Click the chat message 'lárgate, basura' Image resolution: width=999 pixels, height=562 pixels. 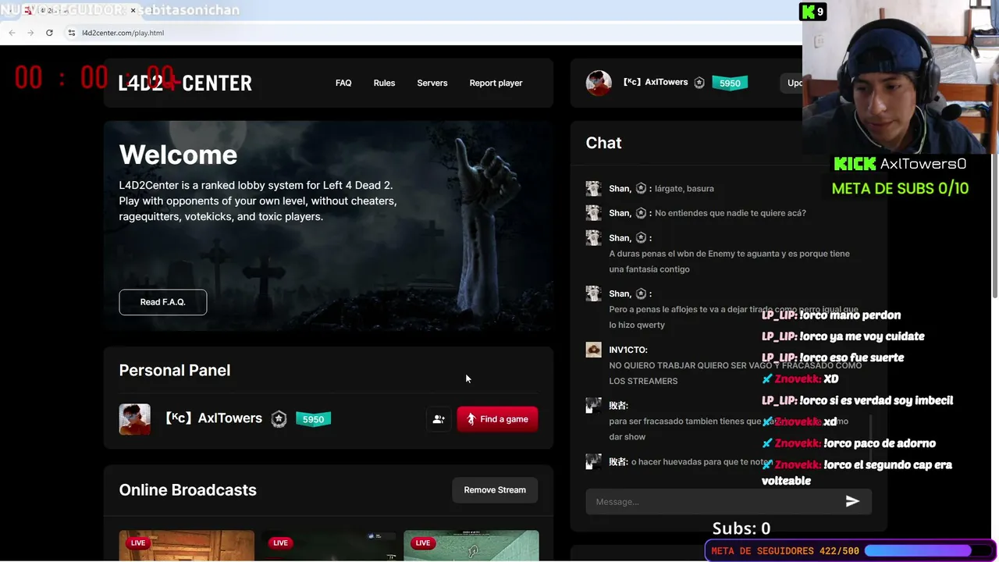(684, 189)
